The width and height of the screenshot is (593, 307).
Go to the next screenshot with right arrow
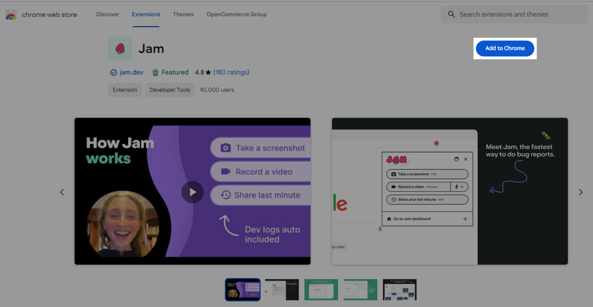click(581, 192)
